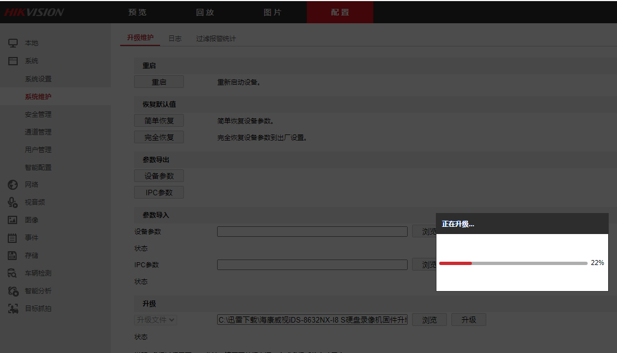The height and width of the screenshot is (353, 617).
Task: Click the 重启 button
Action: pos(159,82)
